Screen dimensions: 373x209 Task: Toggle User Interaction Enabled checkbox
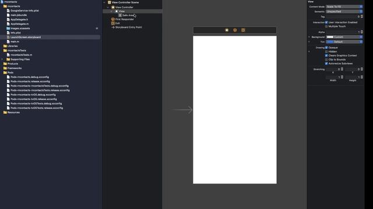tap(326, 22)
